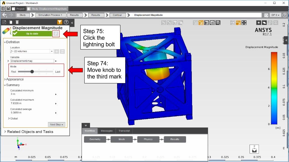Go forward with the right arrow
This screenshot has height=162, width=289.
coord(11,15)
